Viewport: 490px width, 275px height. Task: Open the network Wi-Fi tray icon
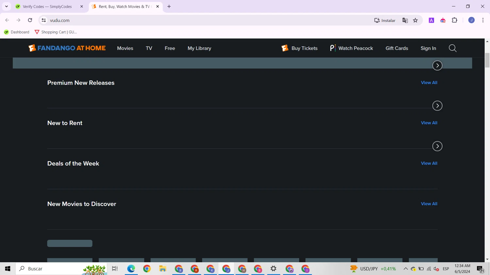coord(429,269)
